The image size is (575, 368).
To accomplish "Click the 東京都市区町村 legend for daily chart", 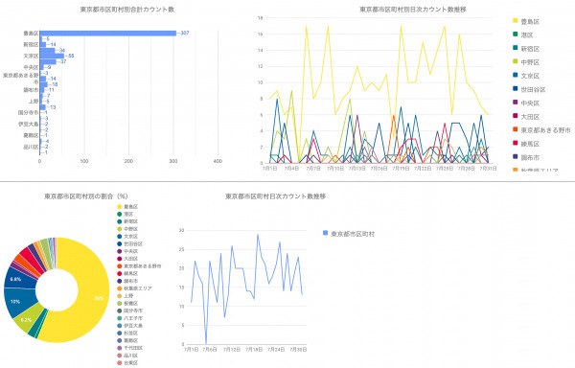I will pyautogui.click(x=349, y=234).
